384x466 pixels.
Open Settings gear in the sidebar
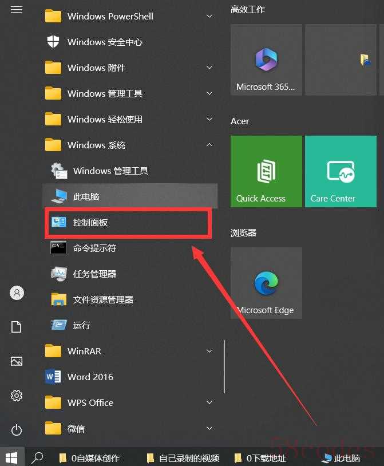[x=17, y=396]
